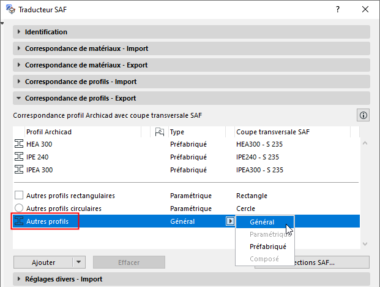This screenshot has height=287, width=380.
Task: Close the Traducteur SAF dialog
Action: (365, 9)
